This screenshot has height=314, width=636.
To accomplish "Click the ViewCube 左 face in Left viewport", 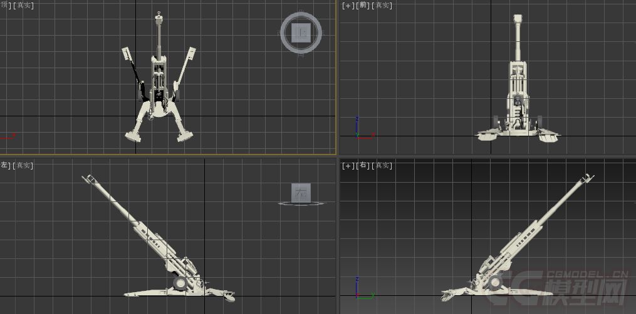I will coord(300,191).
